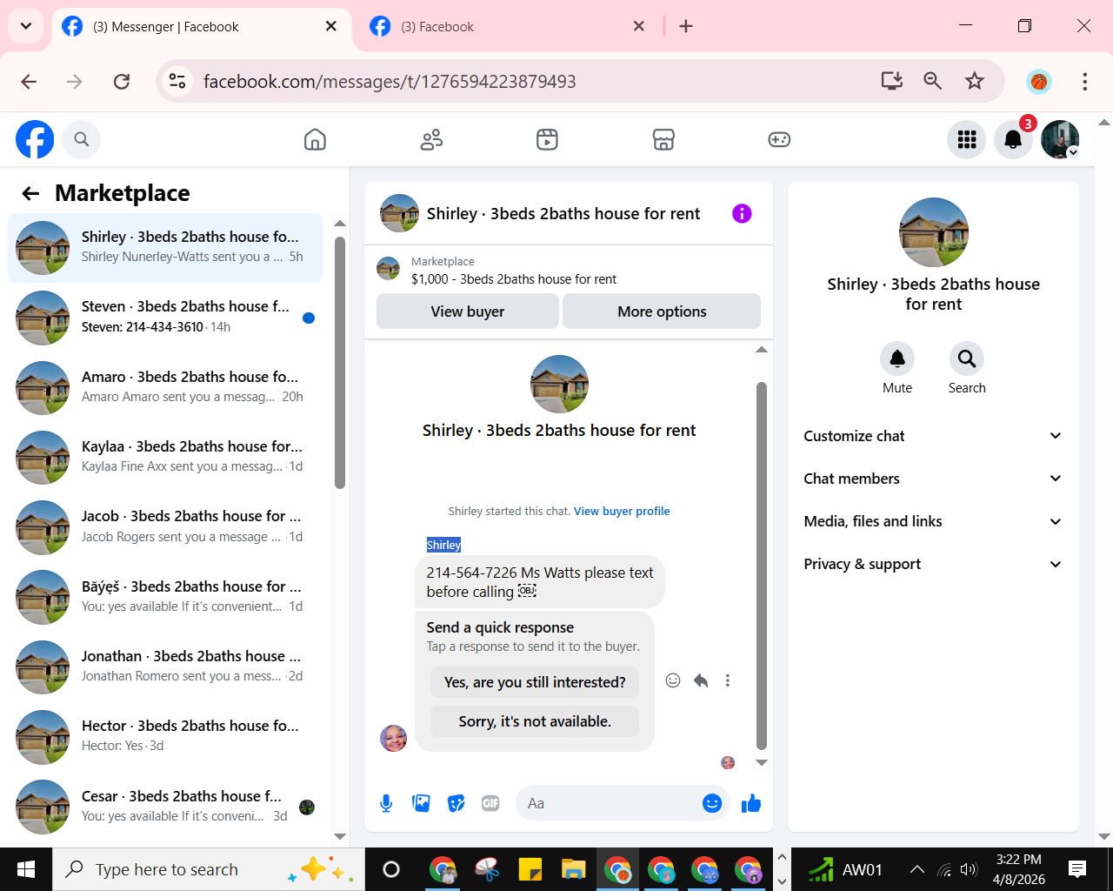
Task: Click the Windows taskbar search box
Action: (209, 869)
